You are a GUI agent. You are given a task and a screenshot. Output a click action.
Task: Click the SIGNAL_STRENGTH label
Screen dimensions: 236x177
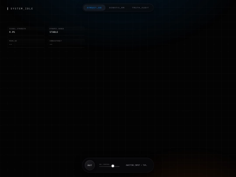(x=17, y=29)
